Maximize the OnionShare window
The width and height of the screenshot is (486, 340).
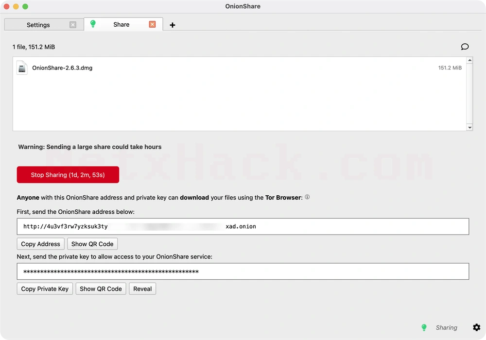point(25,6)
